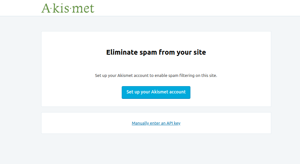
Task: Click the "met" letters ending the Akismet logo
Action: click(83, 8)
